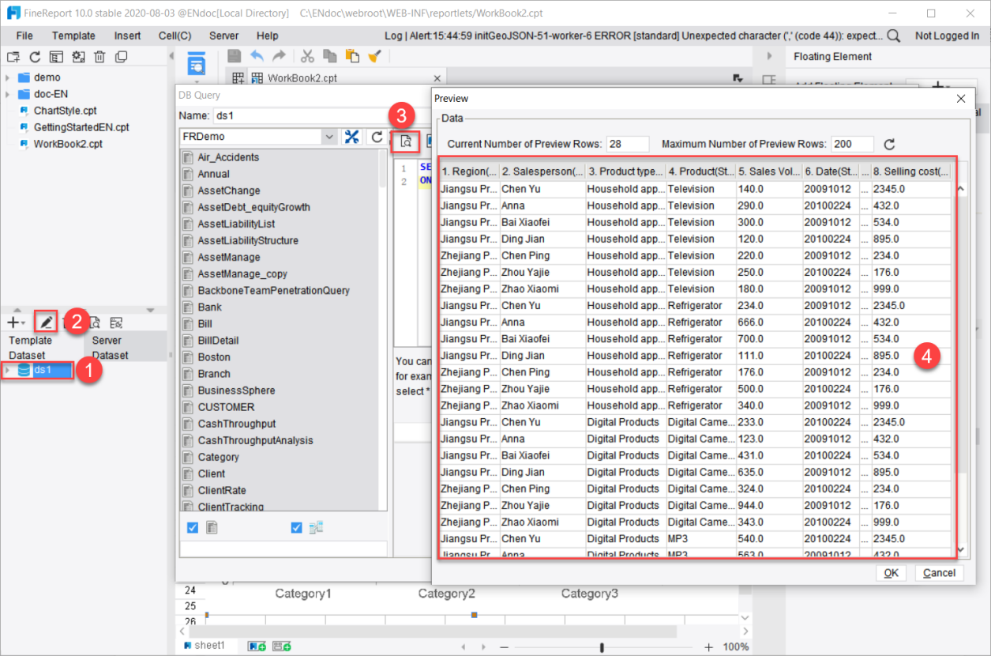Viewport: 991px width, 656px height.
Task: Click the Maximum Number of Preview Rows field
Action: coord(853,145)
